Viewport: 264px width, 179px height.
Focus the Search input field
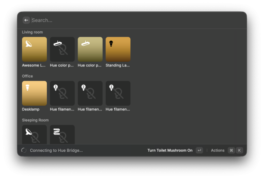130,20
